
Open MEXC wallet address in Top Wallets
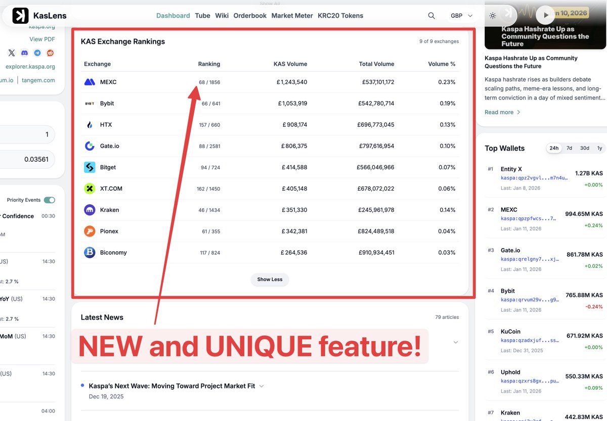point(530,219)
